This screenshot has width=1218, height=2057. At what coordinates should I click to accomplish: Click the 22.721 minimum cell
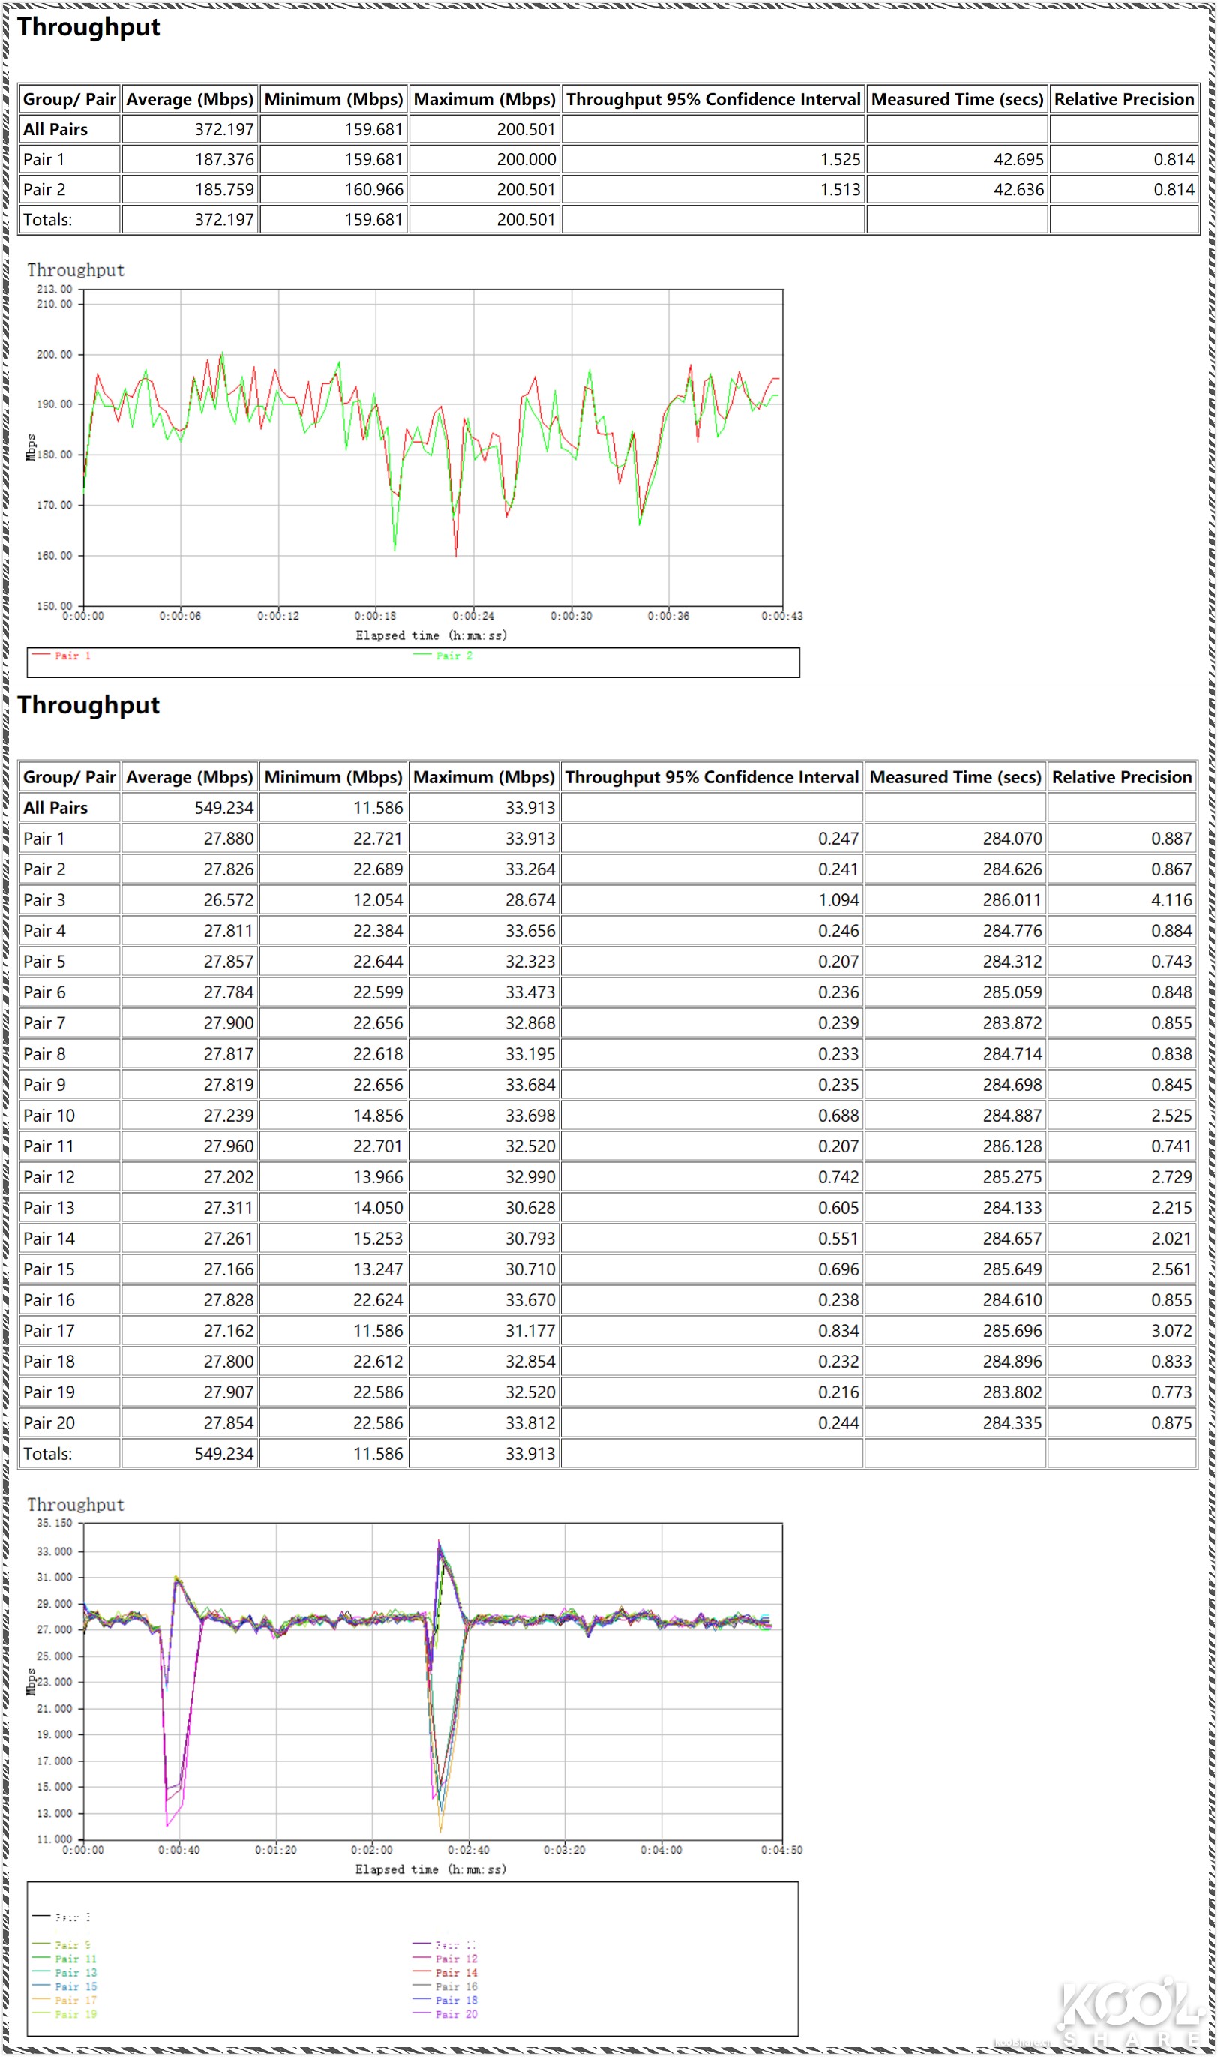coord(334,839)
